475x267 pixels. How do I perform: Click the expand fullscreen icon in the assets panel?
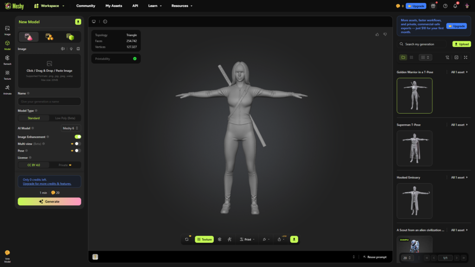[465, 57]
